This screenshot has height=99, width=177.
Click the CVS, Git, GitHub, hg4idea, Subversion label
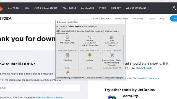(90, 44)
